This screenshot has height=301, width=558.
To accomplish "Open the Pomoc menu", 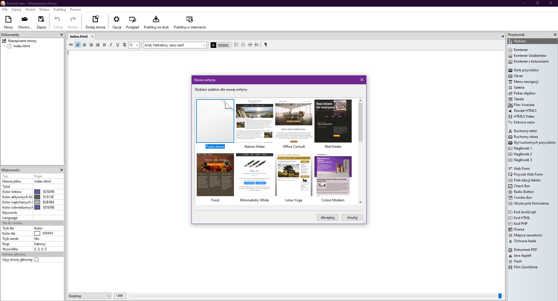I will [x=76, y=10].
